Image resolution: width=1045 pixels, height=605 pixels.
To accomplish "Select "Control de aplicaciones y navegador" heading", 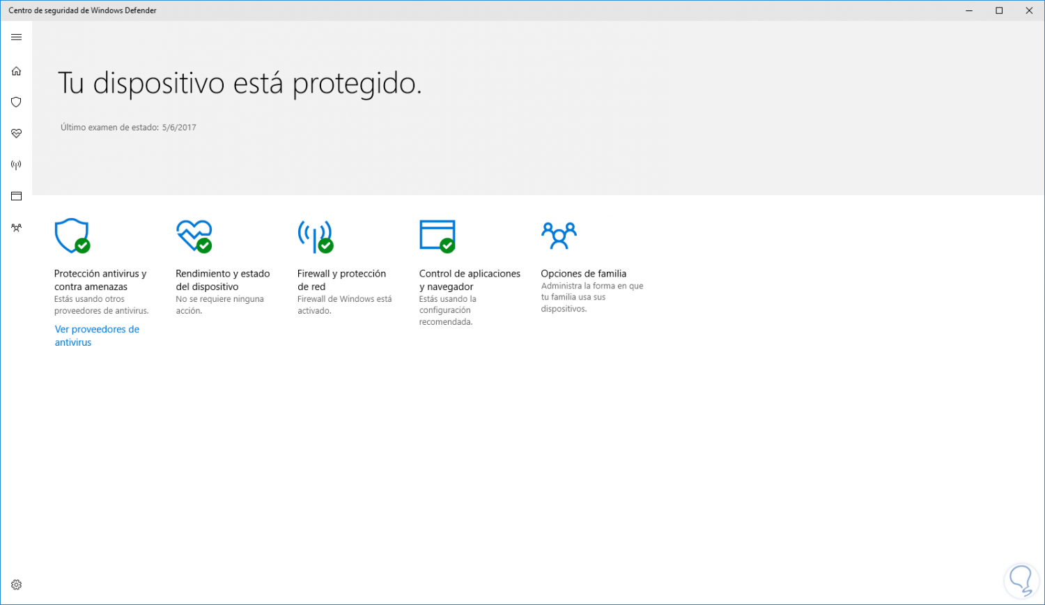I will click(470, 279).
